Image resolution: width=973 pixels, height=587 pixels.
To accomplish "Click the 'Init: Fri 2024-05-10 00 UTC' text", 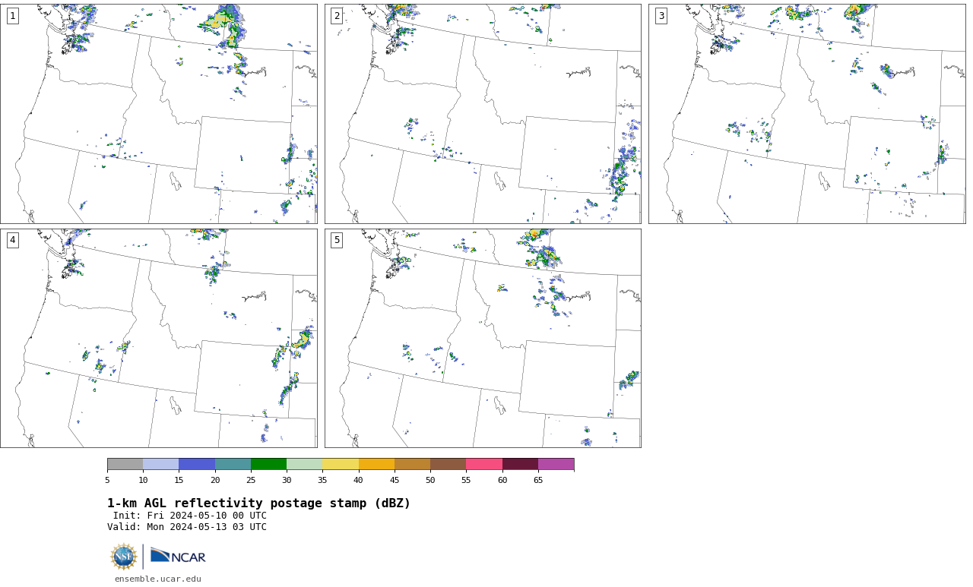I will (190, 516).
